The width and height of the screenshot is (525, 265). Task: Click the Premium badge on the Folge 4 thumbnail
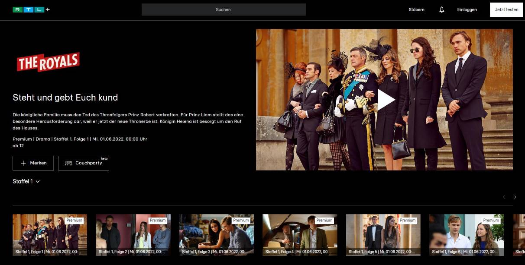pyautogui.click(x=324, y=220)
